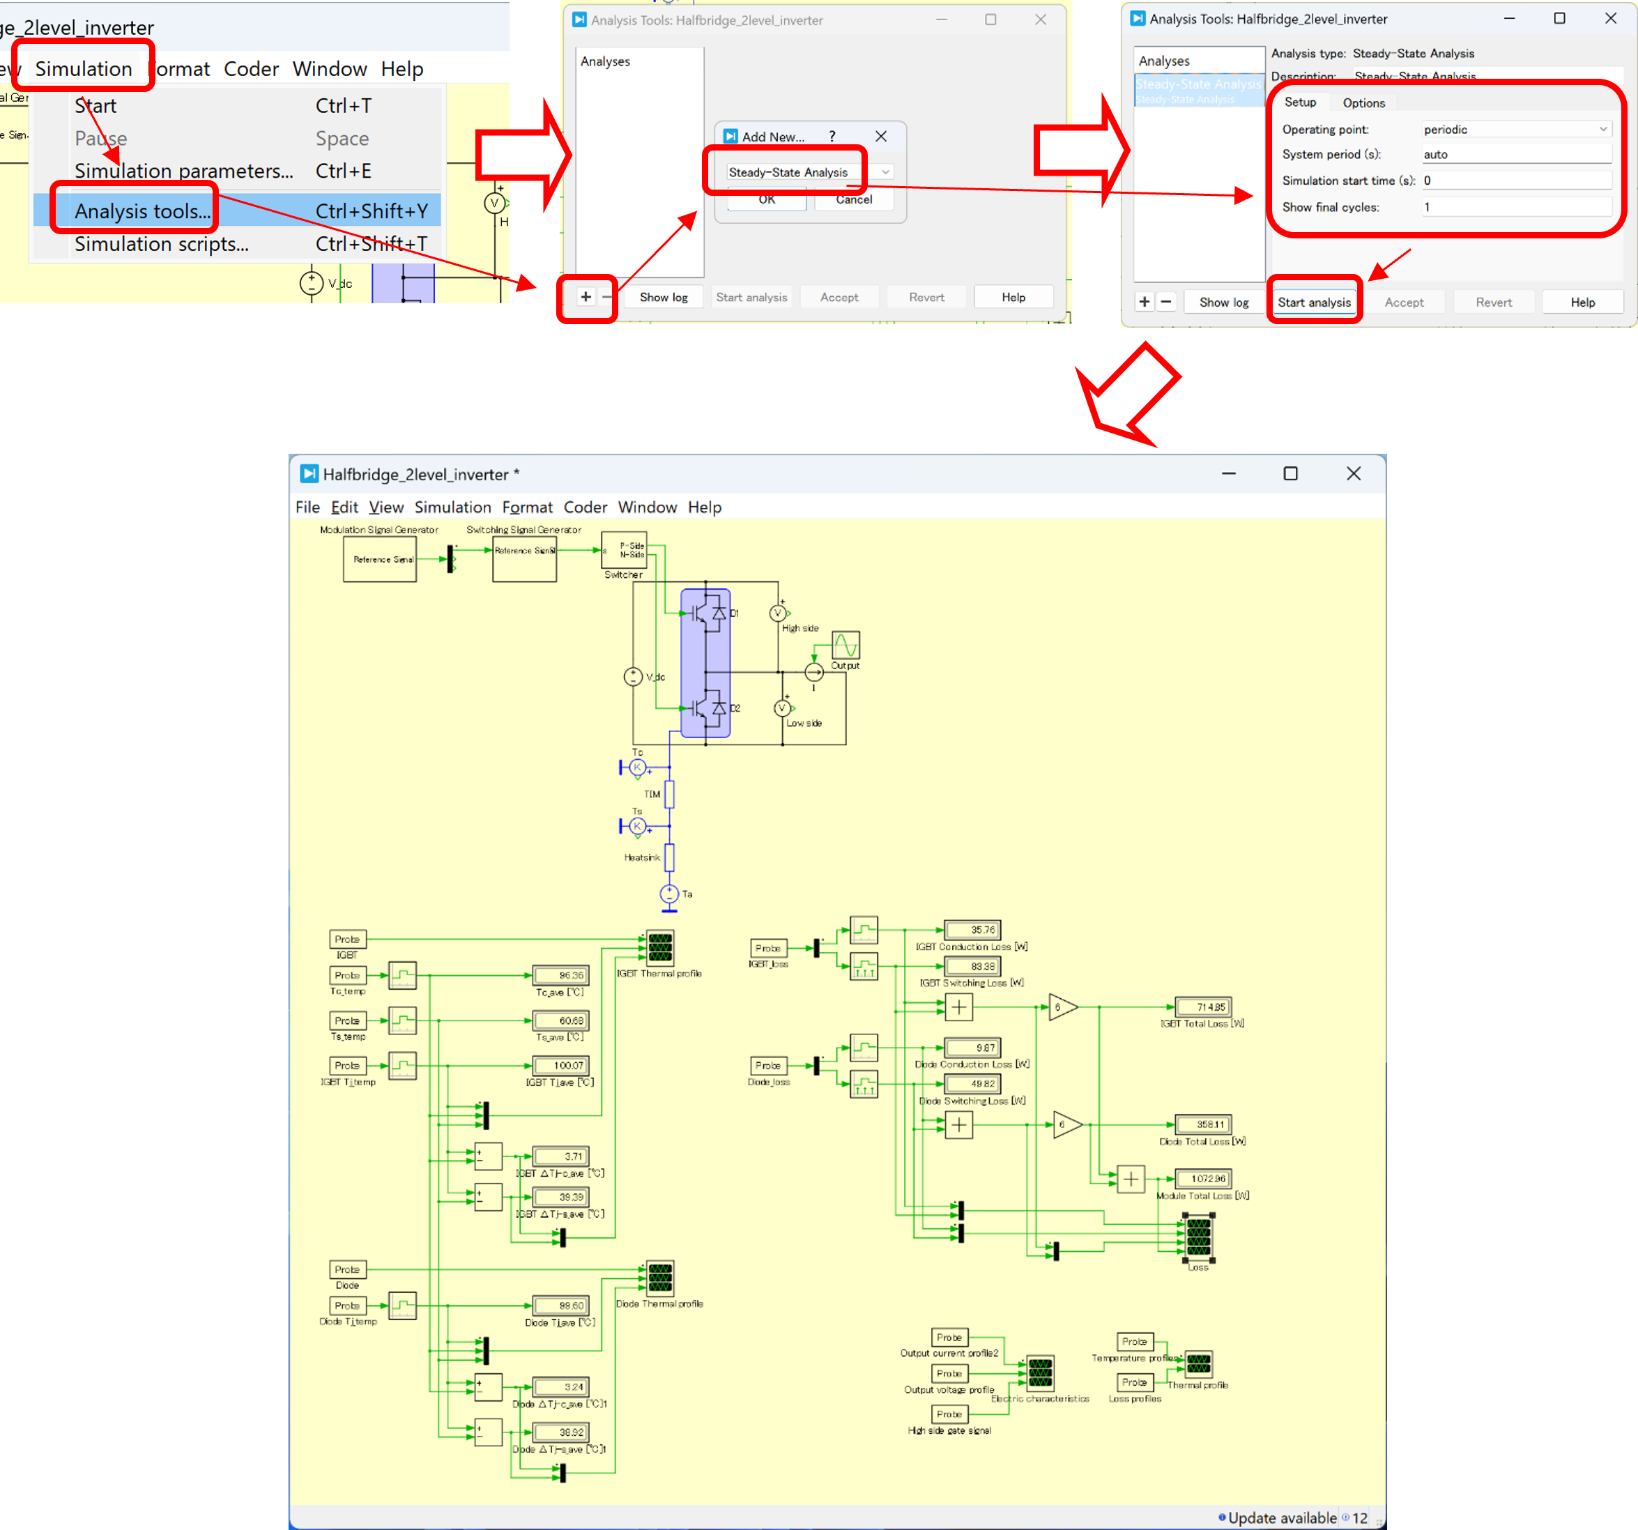
Task: Click the Diode Thermal profile scope block
Action: point(660,1278)
